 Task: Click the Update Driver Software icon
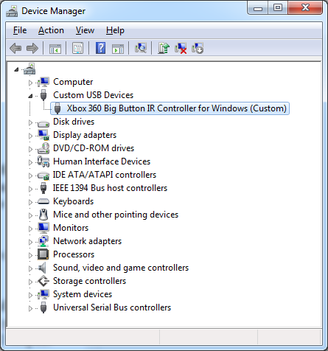[164, 48]
